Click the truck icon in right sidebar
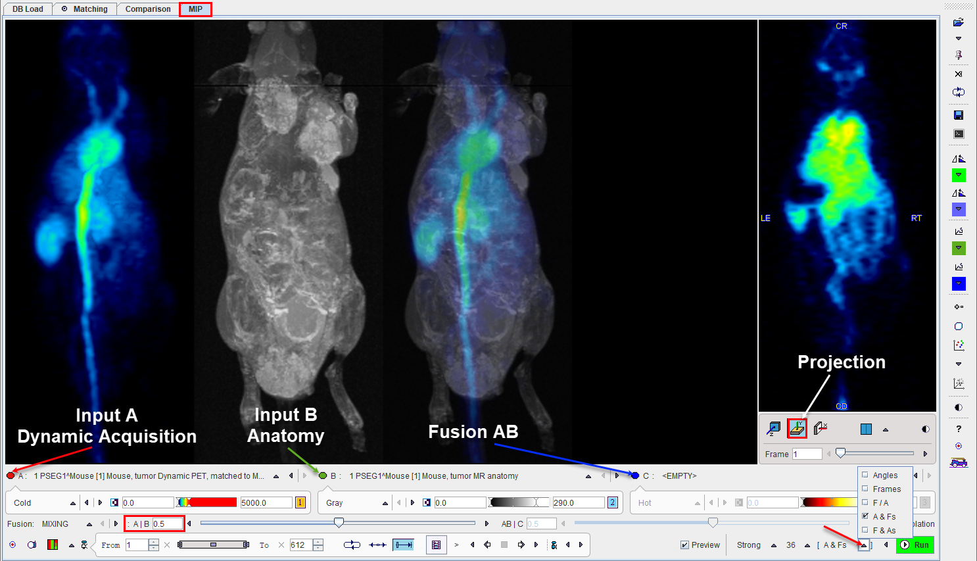The width and height of the screenshot is (977, 561). point(959,463)
